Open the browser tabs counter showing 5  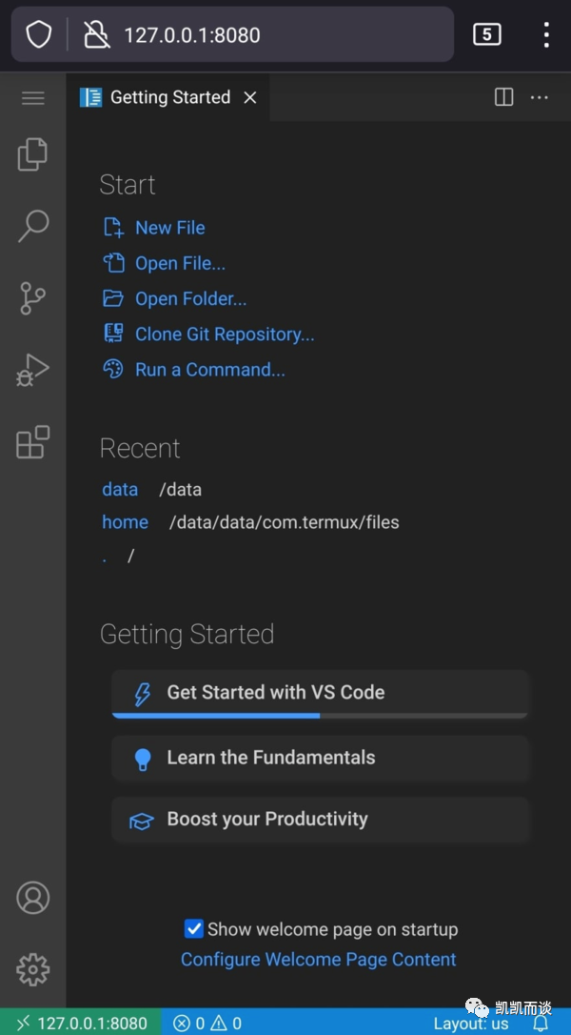click(x=487, y=34)
